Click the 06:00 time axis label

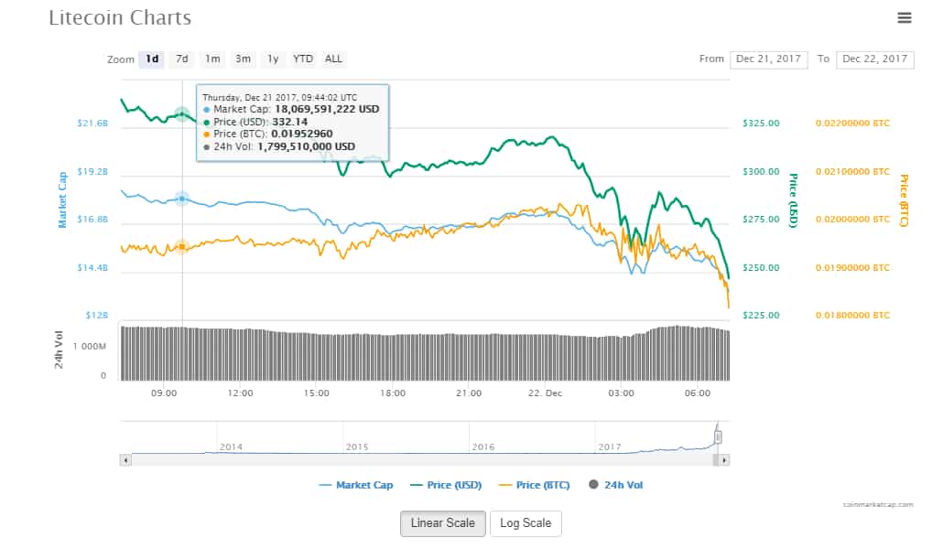pos(698,393)
